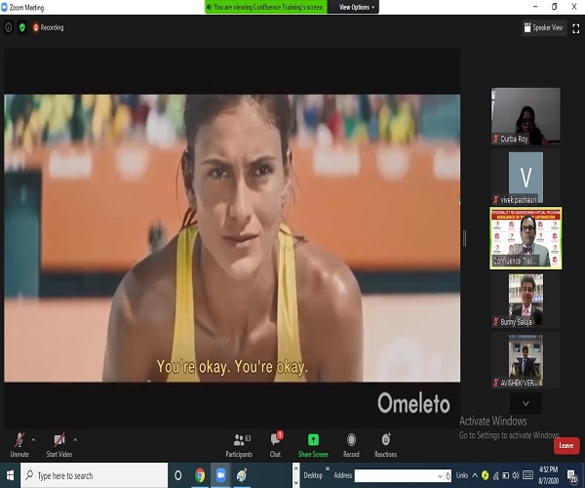Start Video with the camera button

pos(59,445)
